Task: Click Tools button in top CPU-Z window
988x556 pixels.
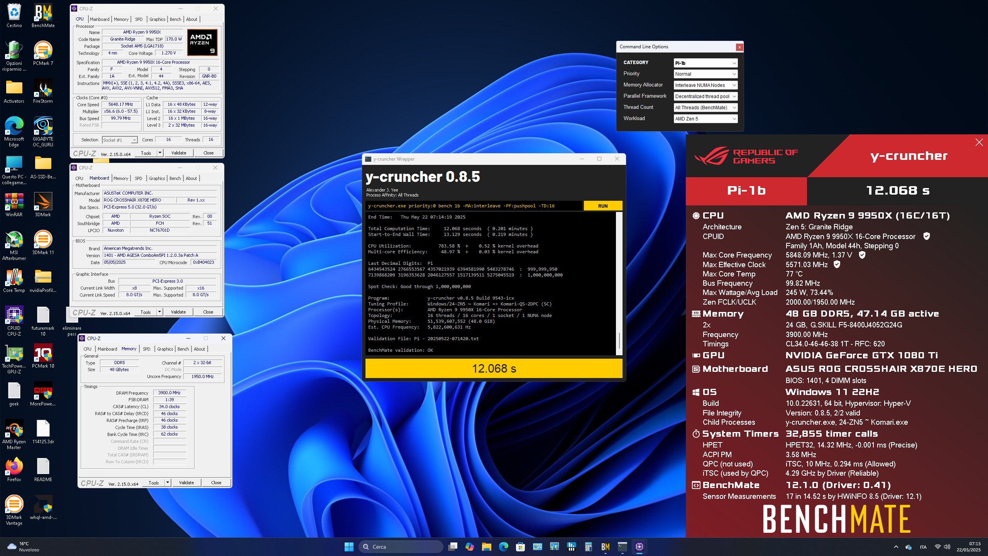Action: 146,153
